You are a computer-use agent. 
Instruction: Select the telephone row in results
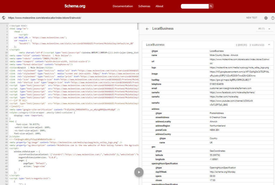207,84
